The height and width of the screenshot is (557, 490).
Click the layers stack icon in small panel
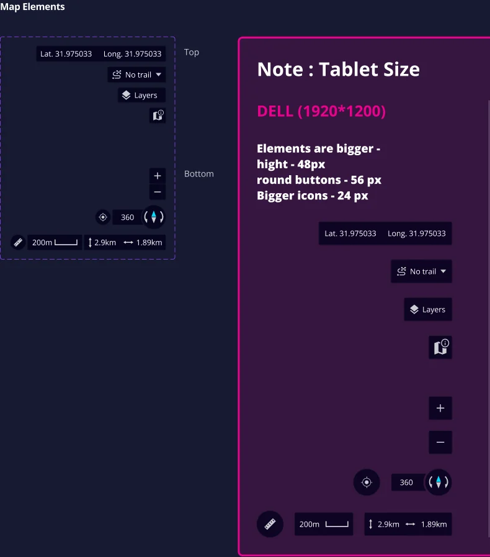(127, 95)
